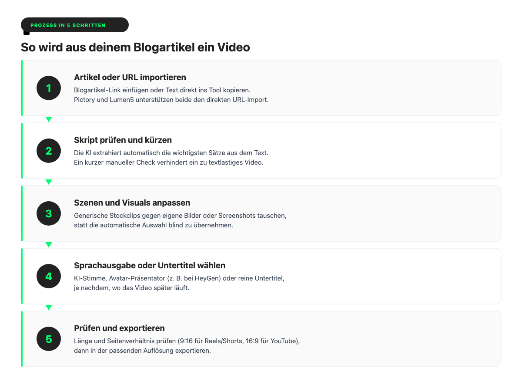Click line 'Generische Stockclips gegen eigene Bilder'
522x392 pixels.
(181, 216)
